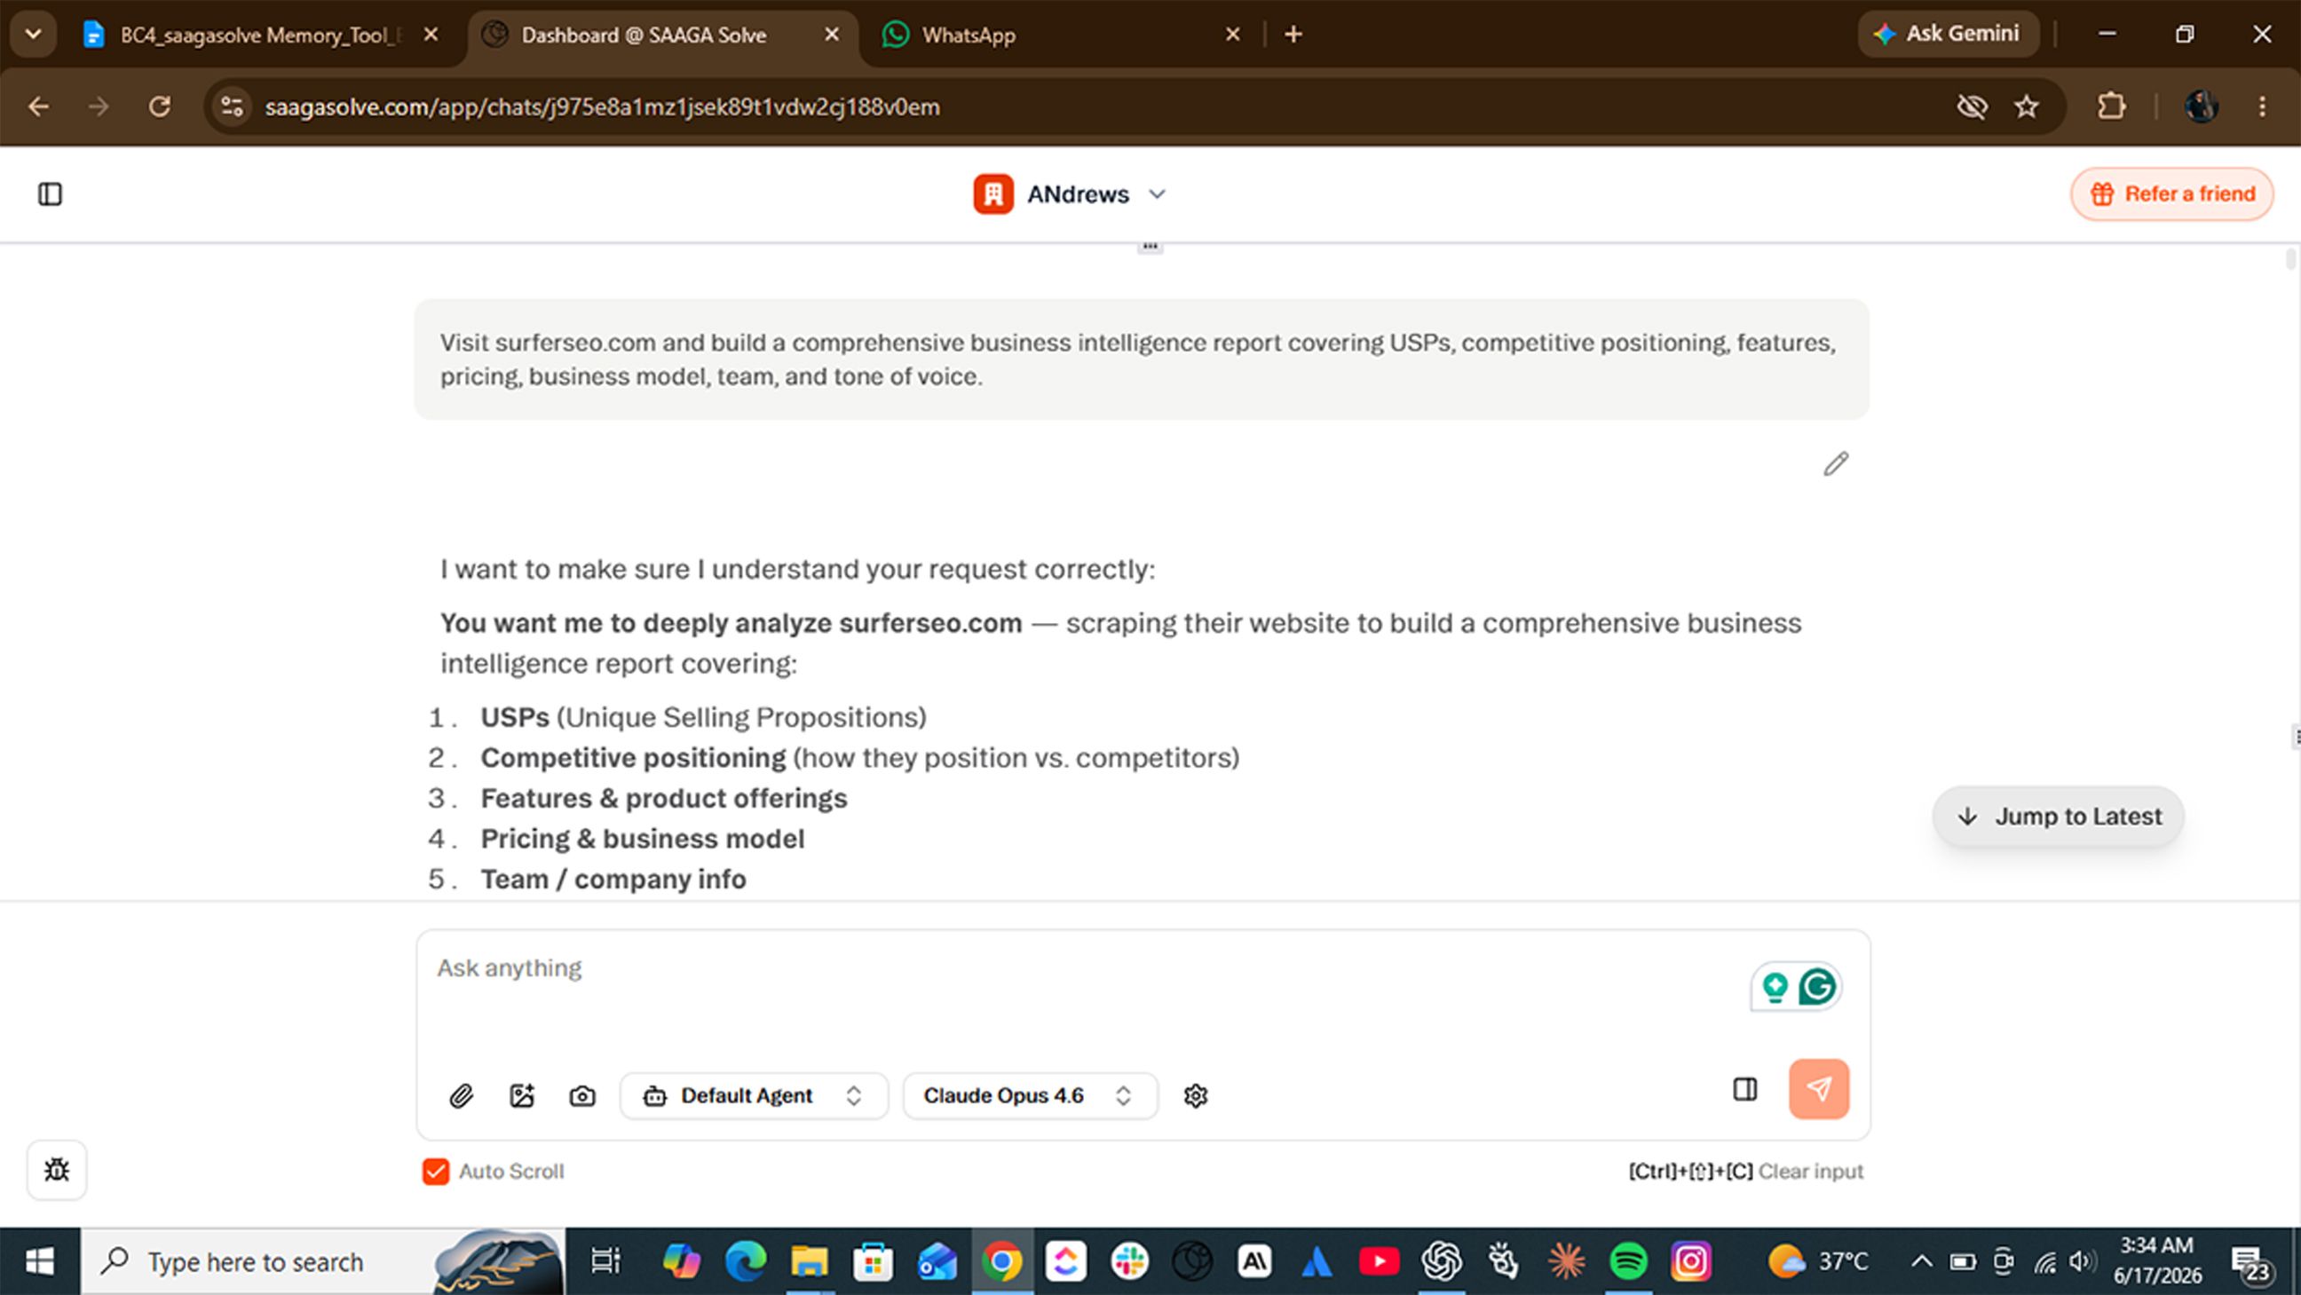The image size is (2301, 1295).
Task: Close the BC4_saagasolve tab
Action: click(x=431, y=35)
